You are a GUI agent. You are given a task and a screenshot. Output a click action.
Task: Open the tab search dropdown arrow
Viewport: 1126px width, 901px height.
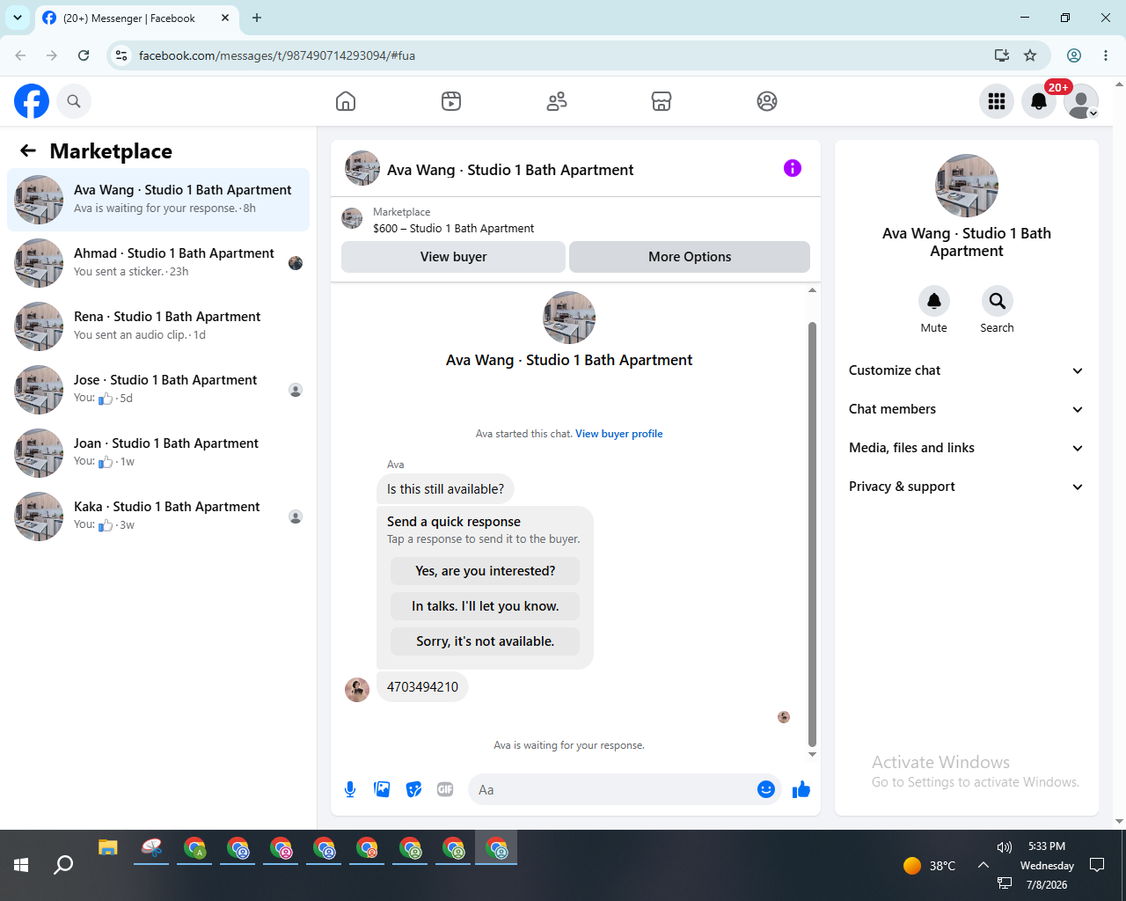(18, 18)
